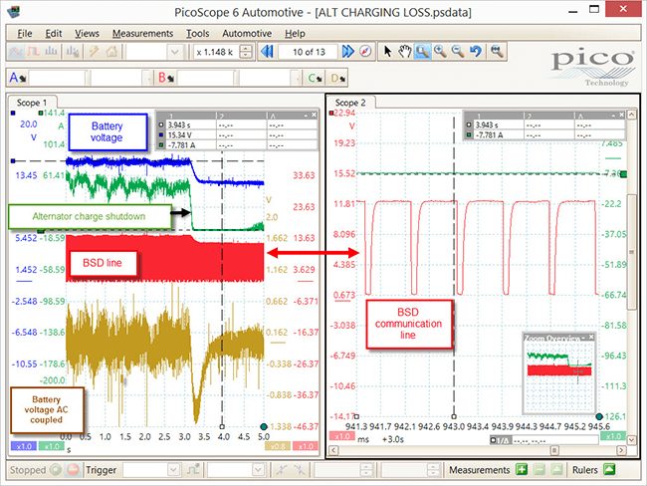The height and width of the screenshot is (486, 647).
Task: Toggle Channel A options button
Action: tap(18, 78)
